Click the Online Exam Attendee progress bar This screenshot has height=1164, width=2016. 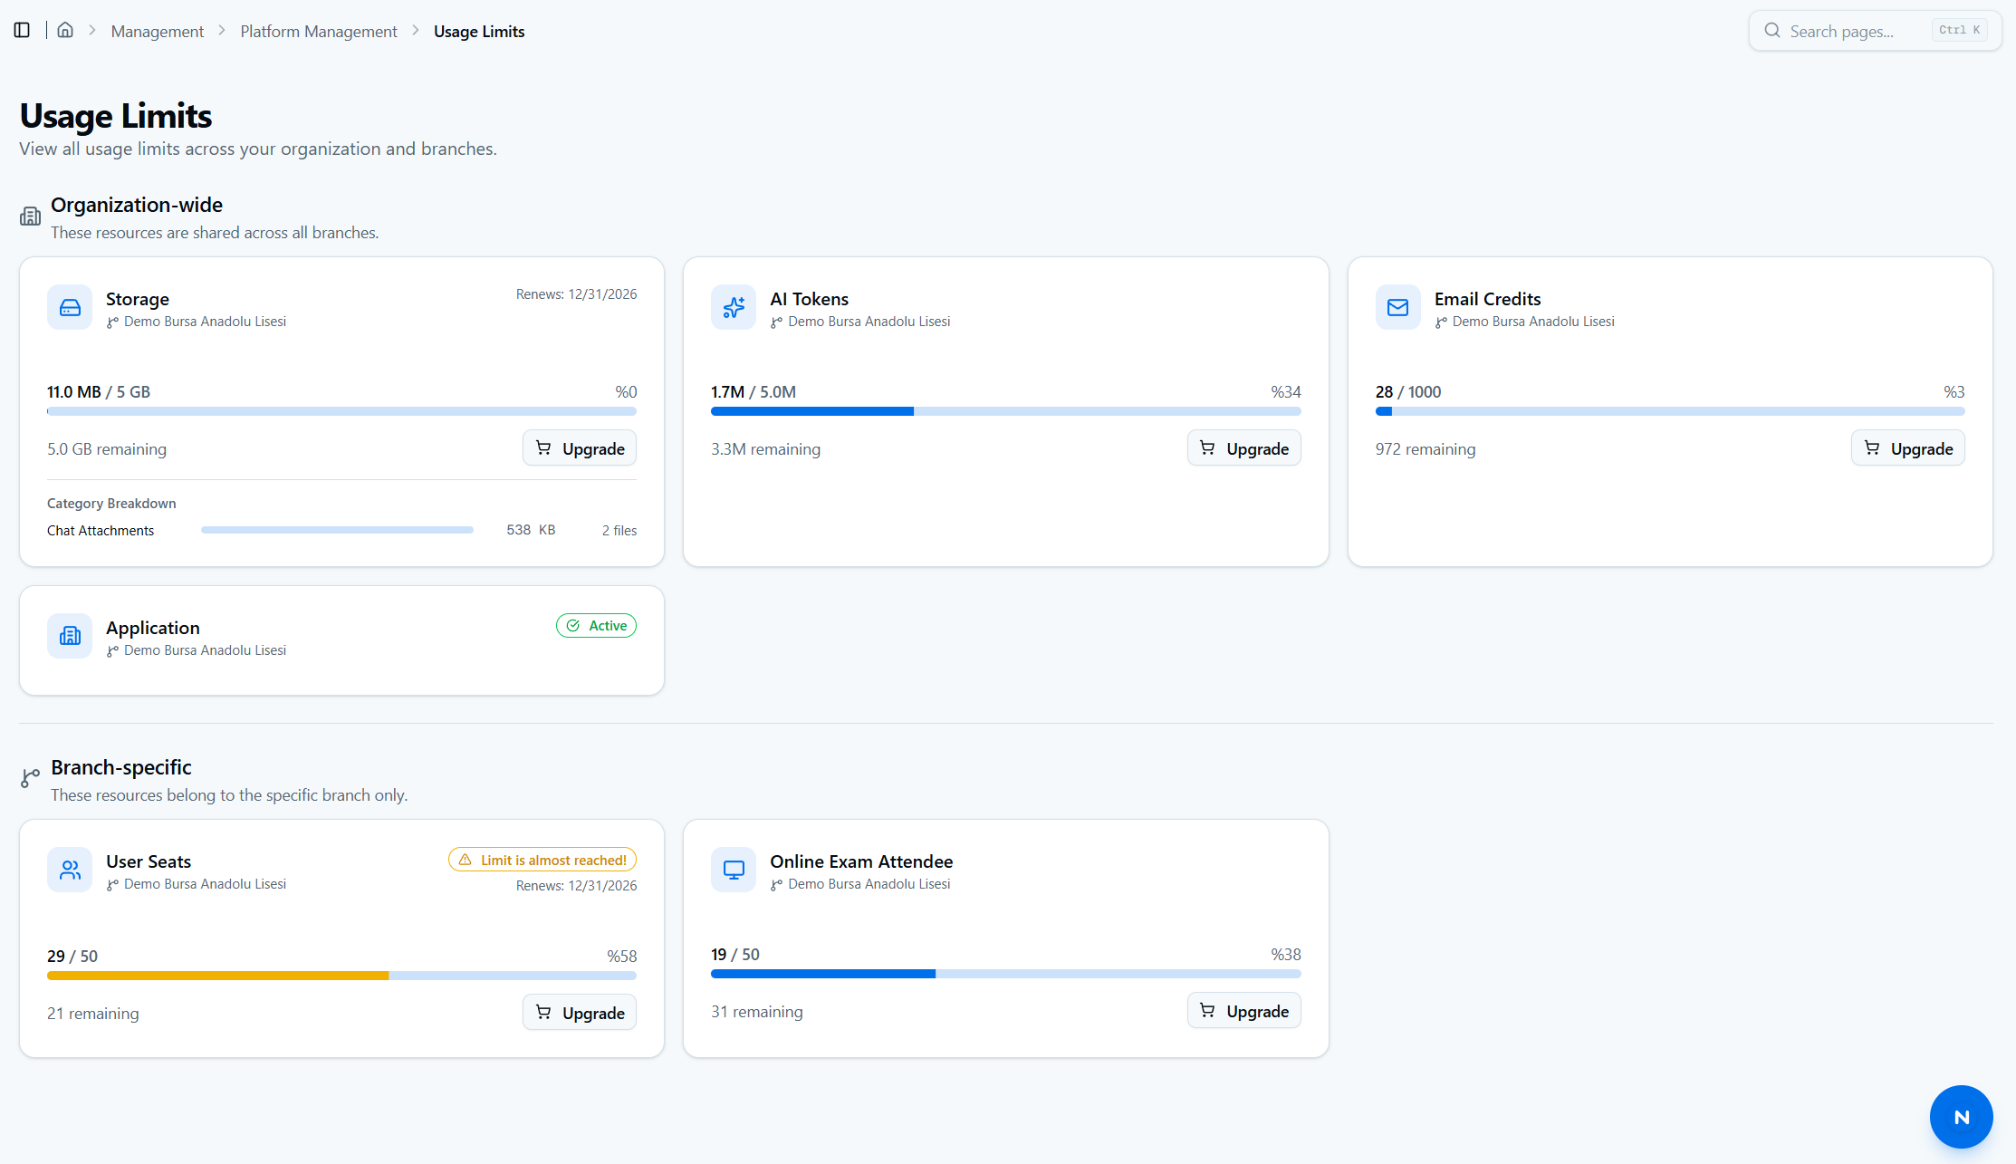(x=1005, y=974)
